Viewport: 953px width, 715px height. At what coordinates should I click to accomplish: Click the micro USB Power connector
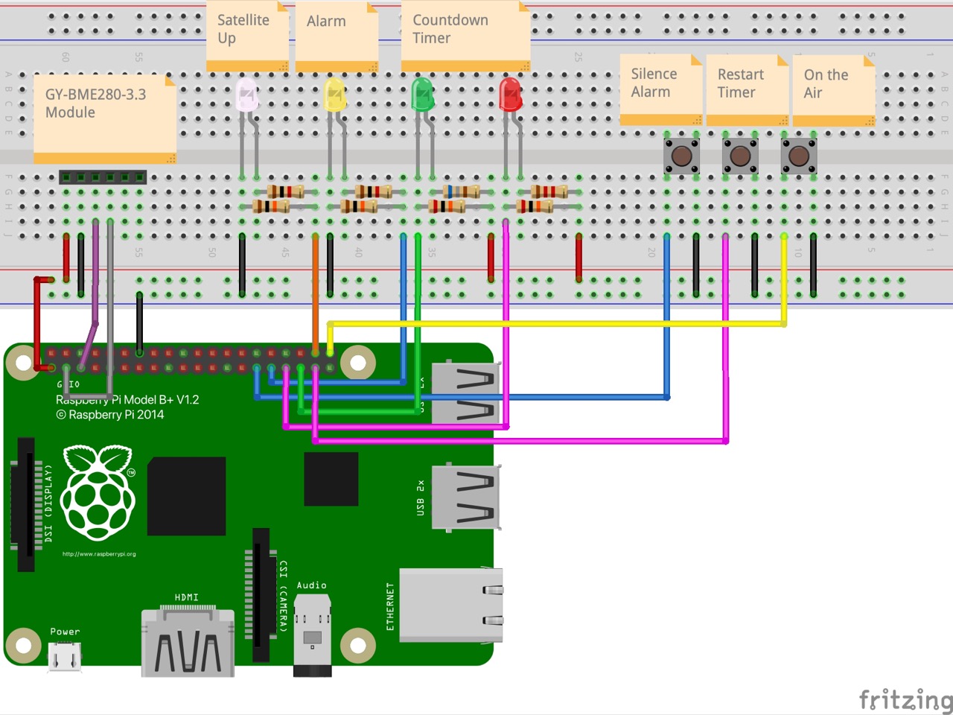coord(65,655)
